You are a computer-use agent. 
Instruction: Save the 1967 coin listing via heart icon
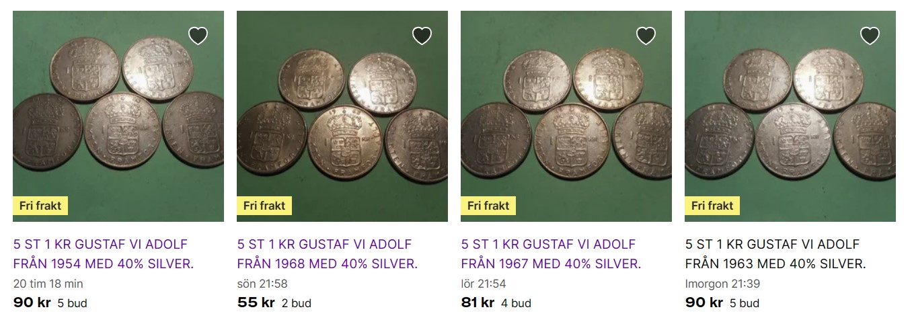coord(646,36)
